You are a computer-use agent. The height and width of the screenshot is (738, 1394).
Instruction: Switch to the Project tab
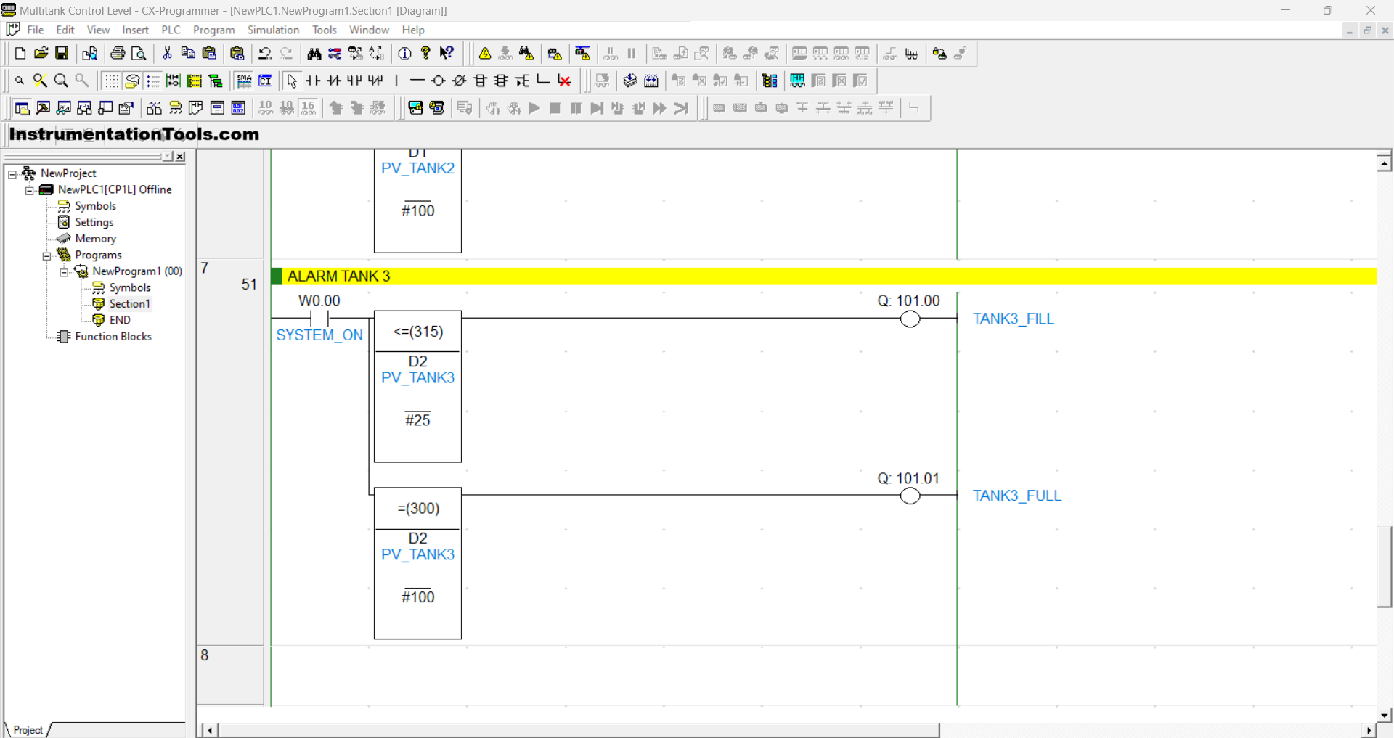(28, 730)
